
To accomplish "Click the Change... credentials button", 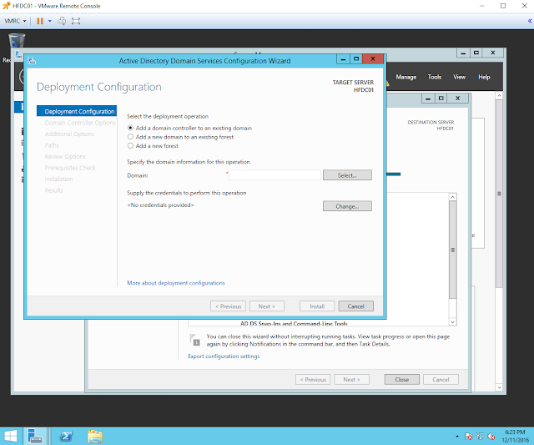I will coord(347,206).
